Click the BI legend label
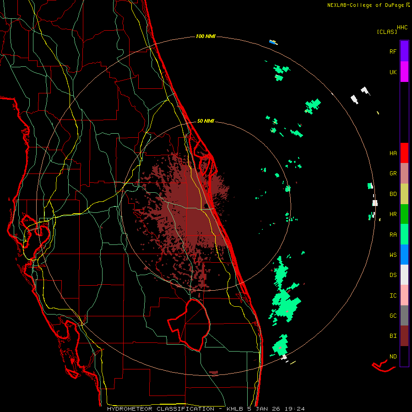The height and width of the screenshot is (412, 412). coord(393,336)
